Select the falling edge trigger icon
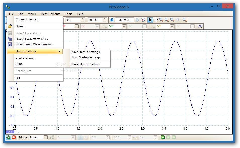Image resolution: width=240 pixels, height=148 pixels. click(86, 137)
